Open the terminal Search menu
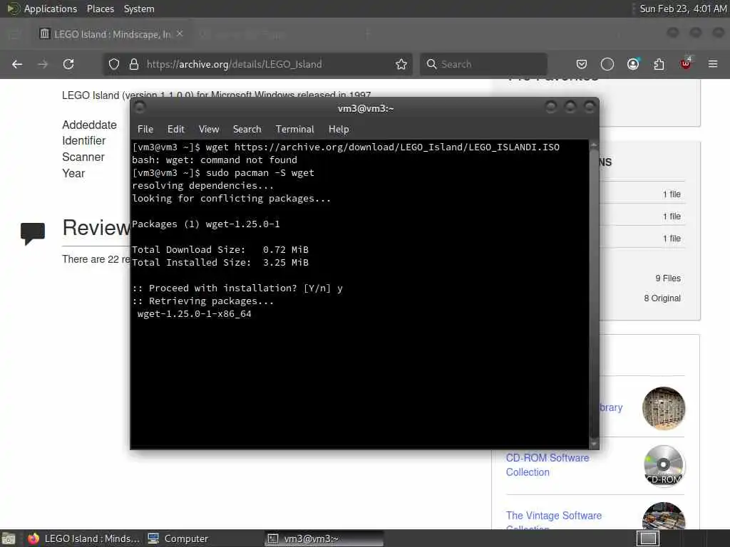Screen dimensions: 730x547 (x=247, y=130)
